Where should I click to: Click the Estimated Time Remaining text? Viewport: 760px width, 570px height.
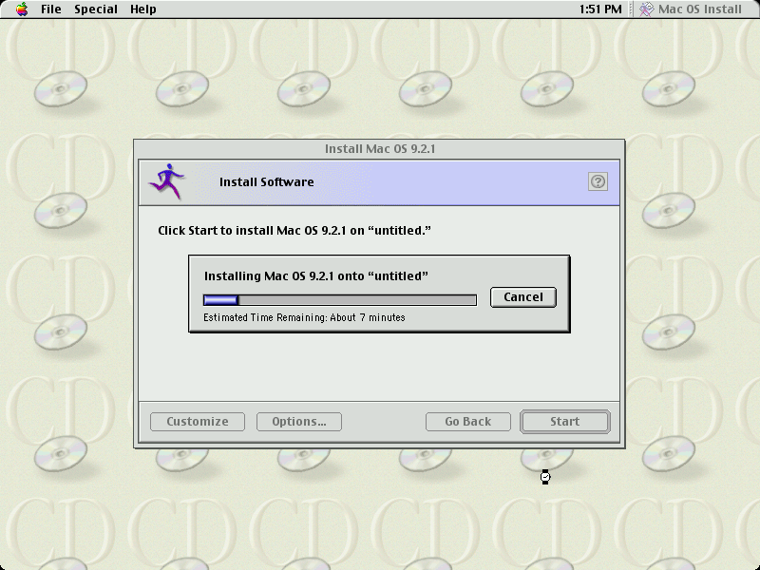click(x=304, y=317)
